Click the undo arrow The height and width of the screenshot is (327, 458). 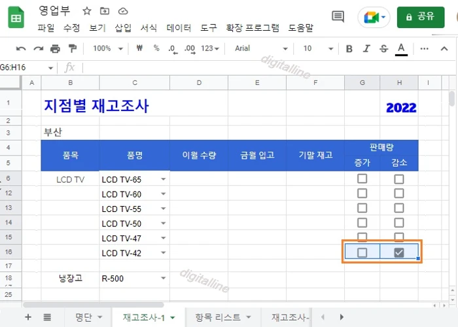click(21, 48)
